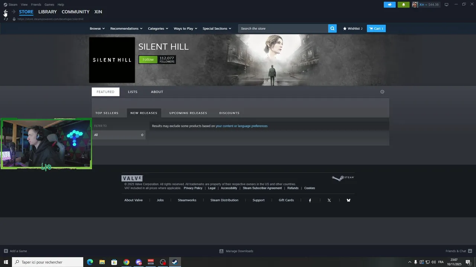Image resolution: width=476 pixels, height=267 pixels.
Task: Expand the Browse store menu
Action: (x=97, y=29)
